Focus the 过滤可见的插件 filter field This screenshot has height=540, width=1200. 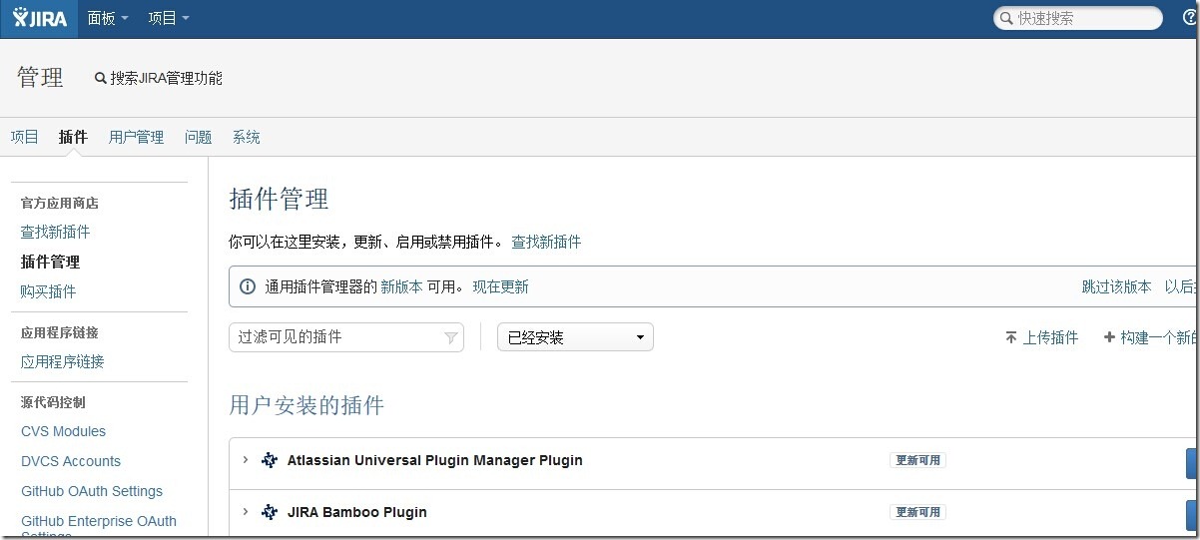pyautogui.click(x=346, y=337)
